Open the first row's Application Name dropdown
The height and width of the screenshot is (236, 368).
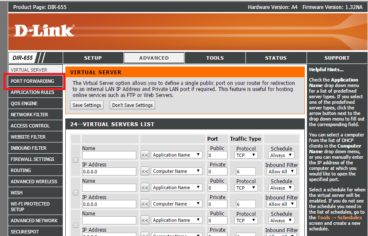(x=177, y=155)
